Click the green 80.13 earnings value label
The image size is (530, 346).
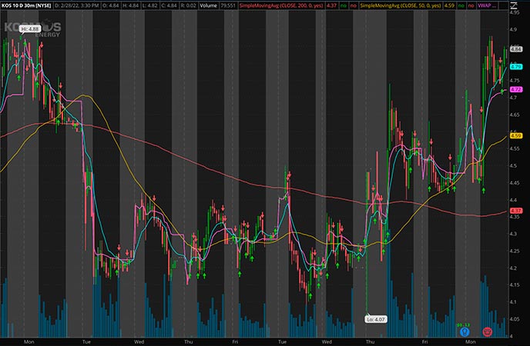(x=463, y=324)
